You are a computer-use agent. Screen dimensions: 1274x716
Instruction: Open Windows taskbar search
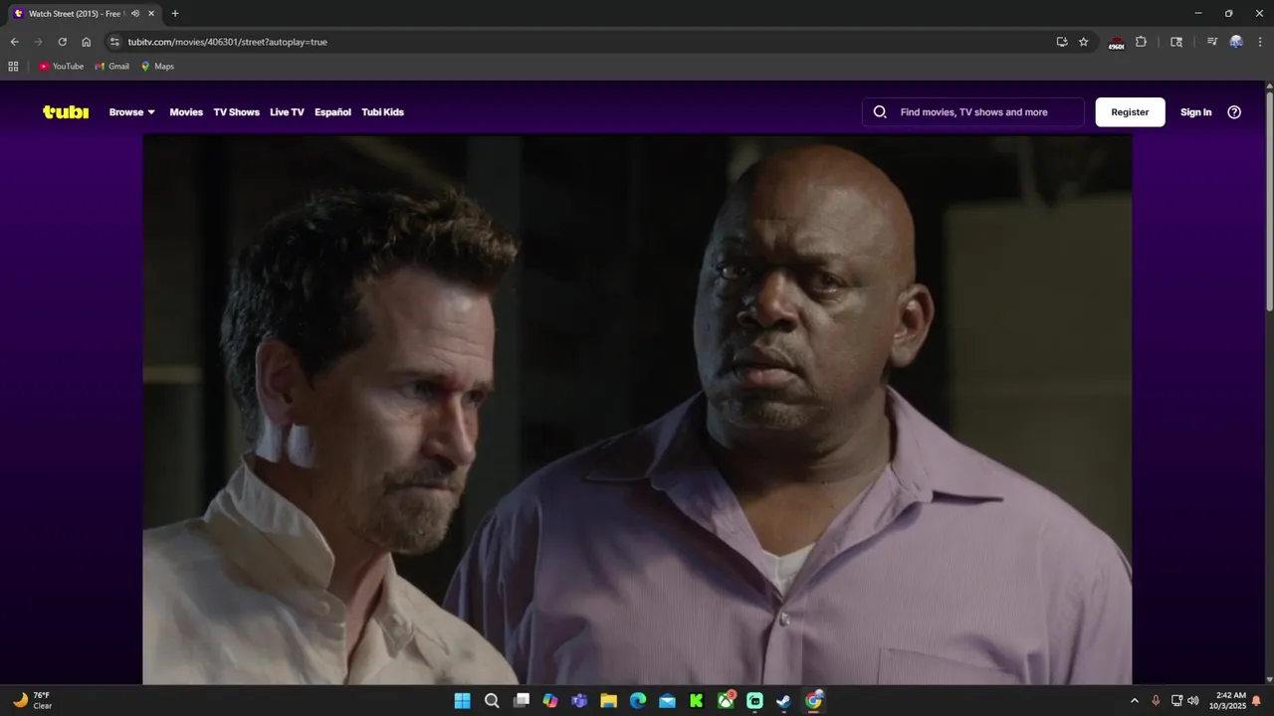(x=492, y=701)
